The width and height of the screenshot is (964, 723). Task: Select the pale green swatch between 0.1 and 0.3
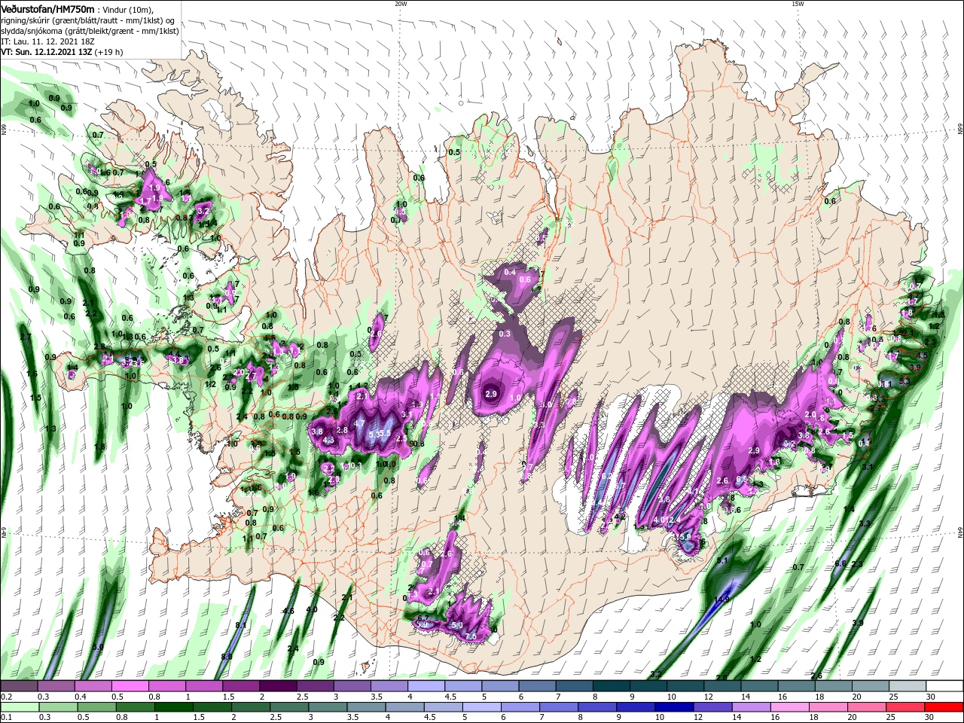[19, 707]
